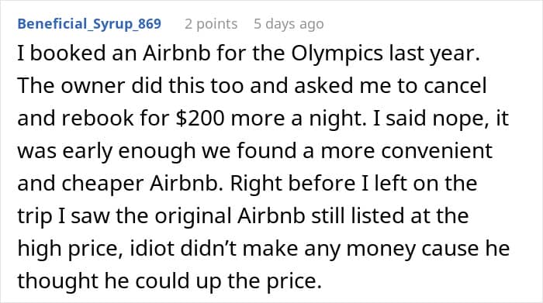Image resolution: width=543 pixels, height=303 pixels.
Task: Open the Beneficial_Syrup_869 user profile
Action: (89, 24)
